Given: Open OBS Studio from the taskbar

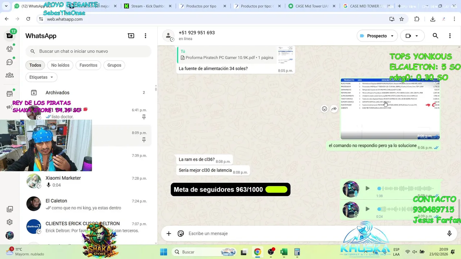Looking at the screenshot, I should coord(270,252).
